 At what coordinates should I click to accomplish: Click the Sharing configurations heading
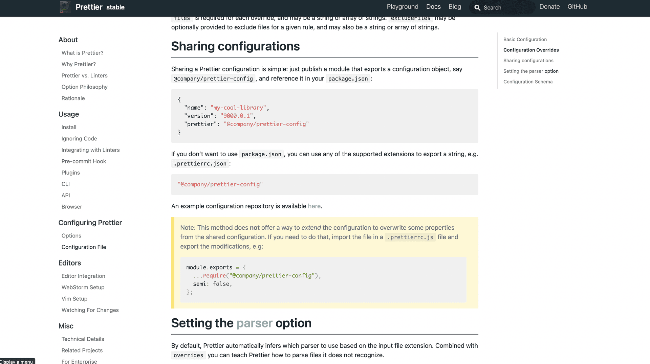235,46
